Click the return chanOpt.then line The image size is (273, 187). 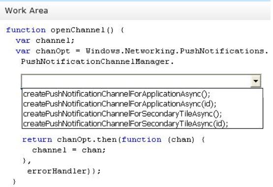pos(114,139)
